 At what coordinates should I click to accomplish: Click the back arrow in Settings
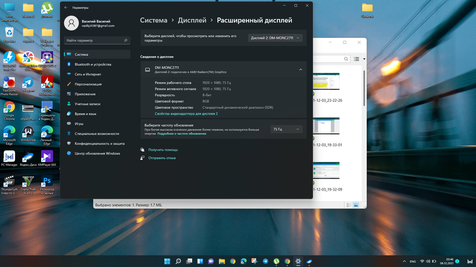pos(66,8)
